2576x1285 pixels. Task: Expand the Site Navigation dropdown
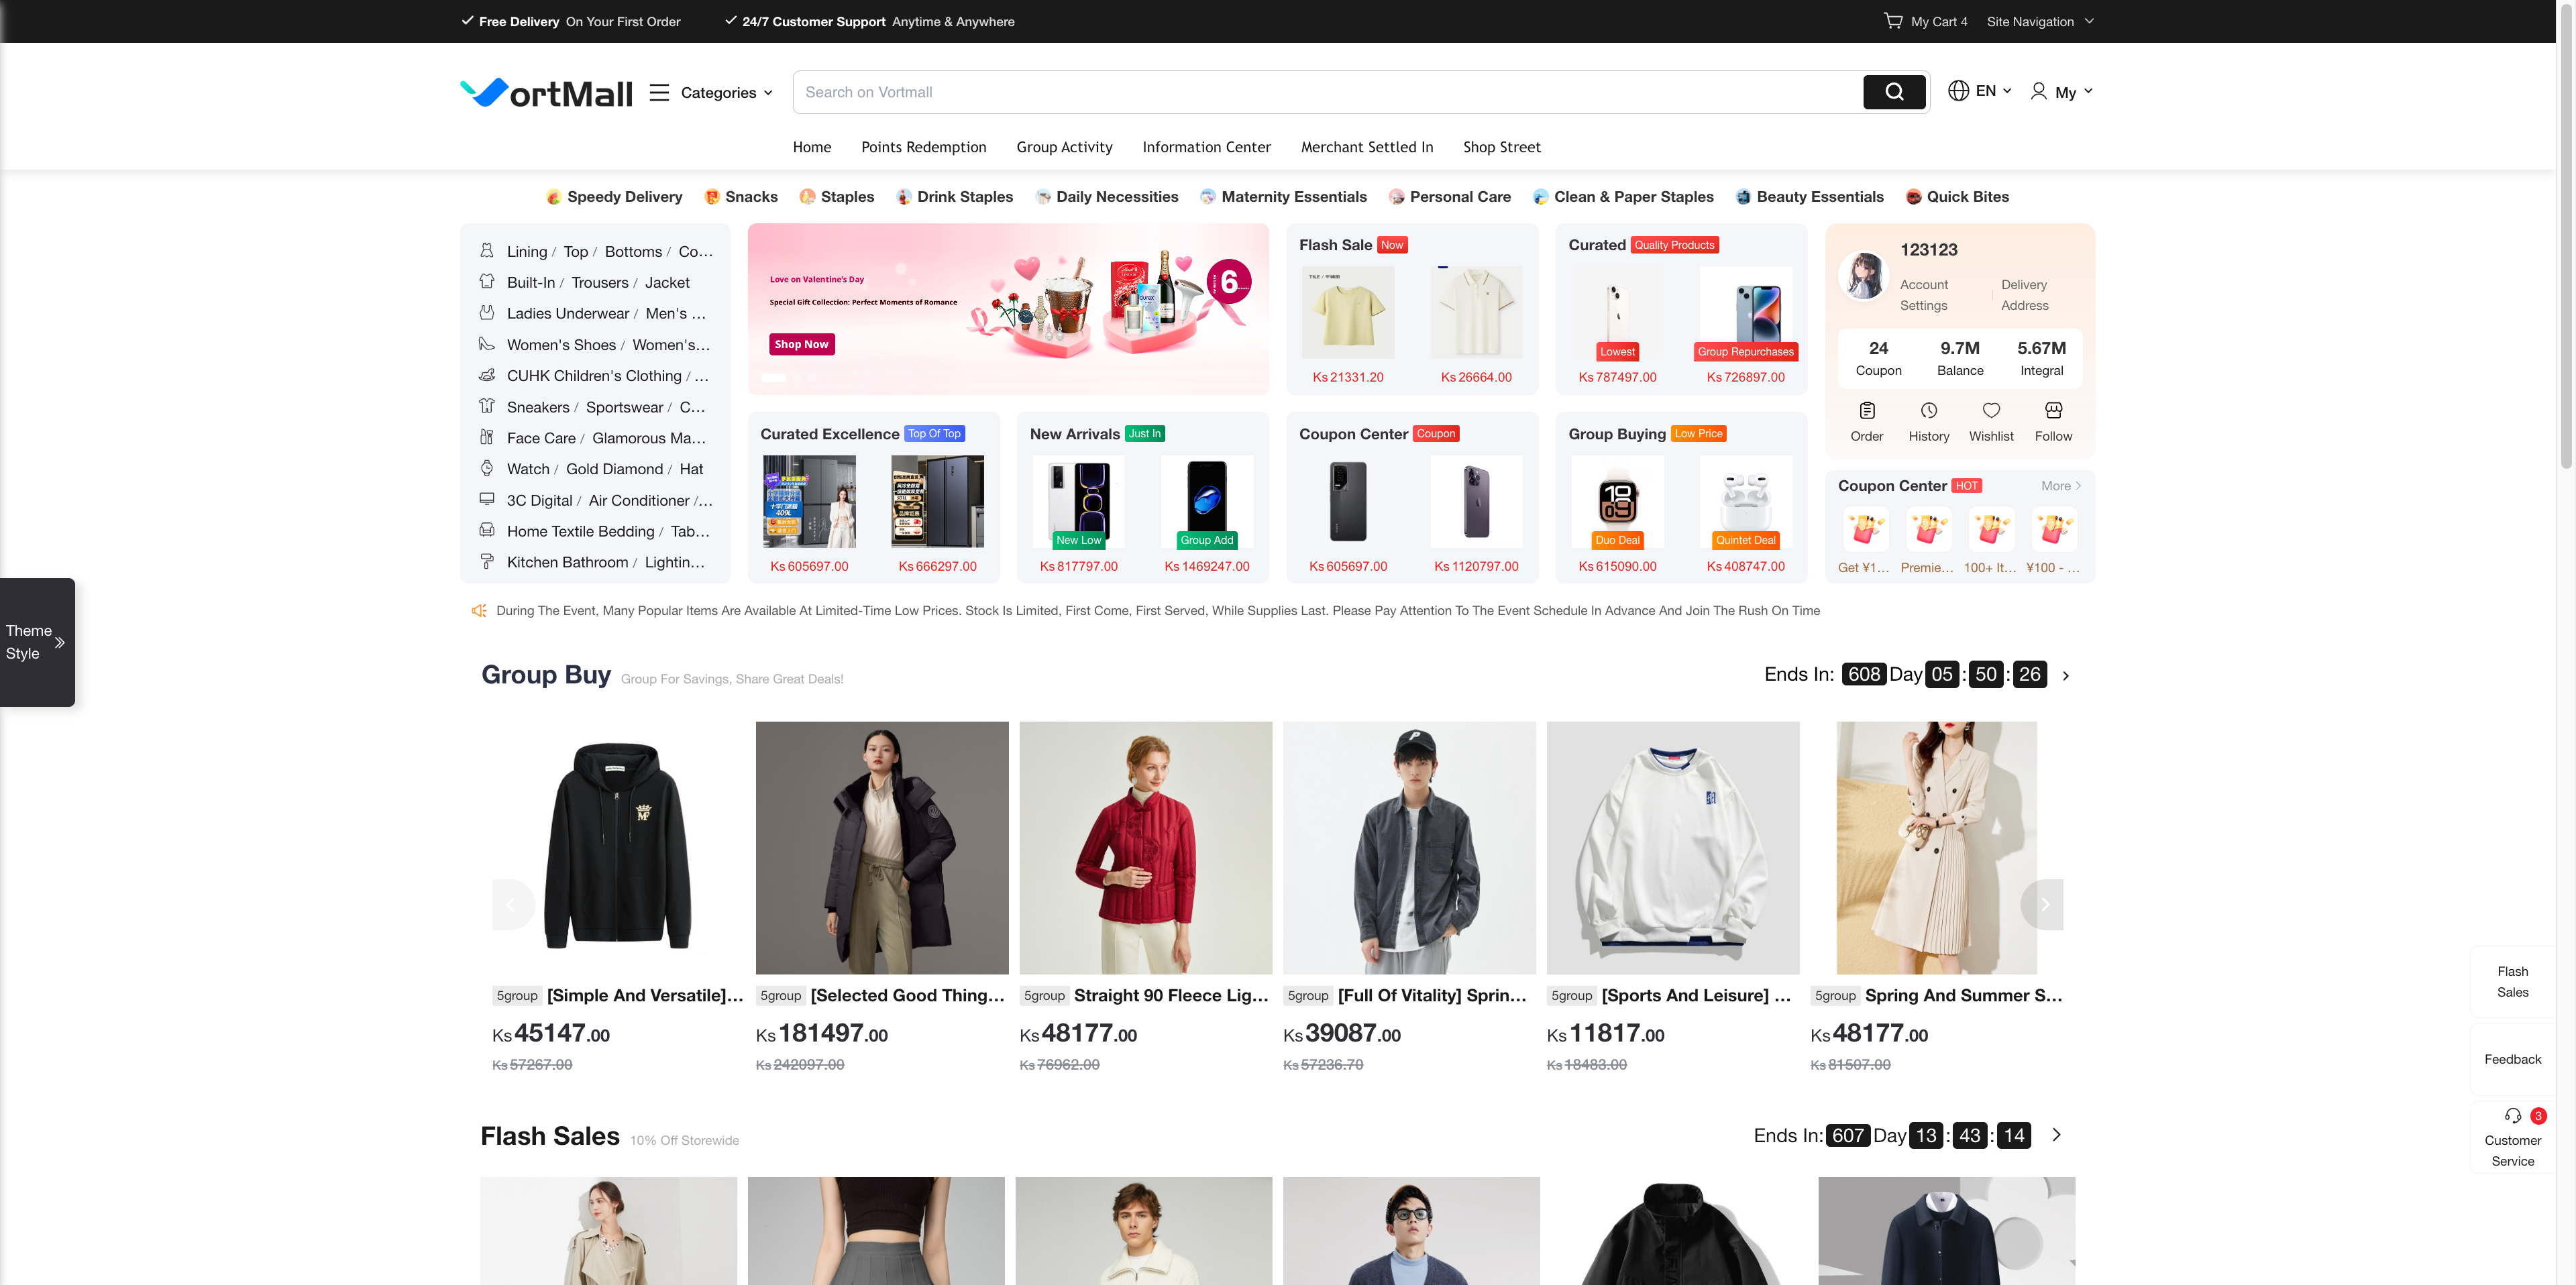click(x=2039, y=21)
